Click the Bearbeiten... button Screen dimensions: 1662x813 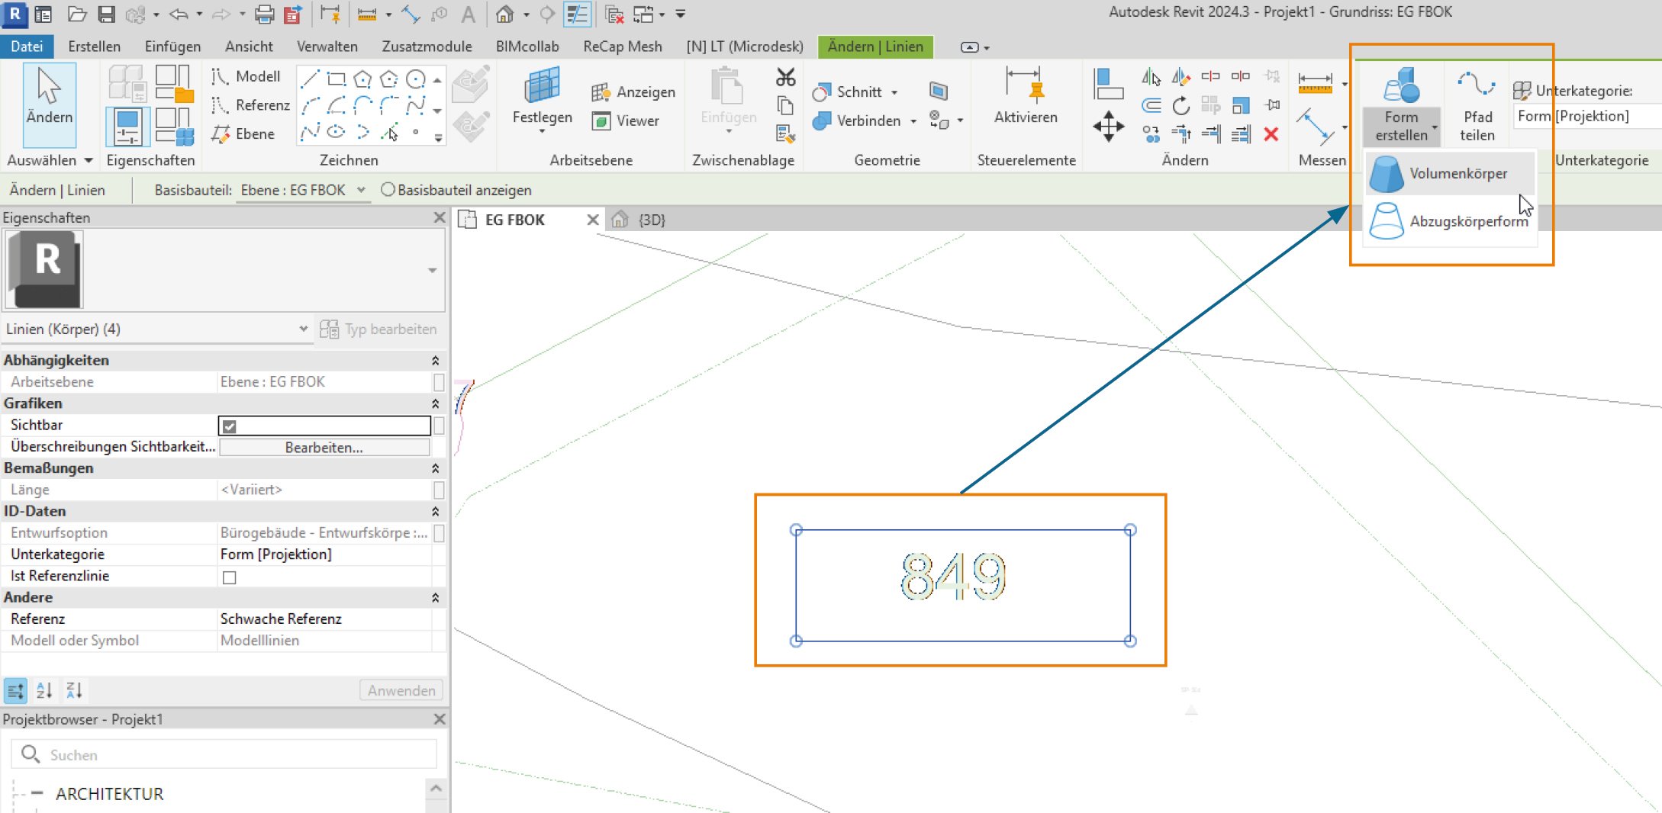[x=324, y=448]
